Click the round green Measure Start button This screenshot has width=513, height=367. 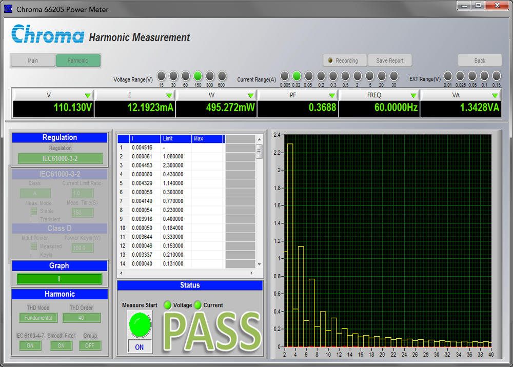click(x=140, y=325)
